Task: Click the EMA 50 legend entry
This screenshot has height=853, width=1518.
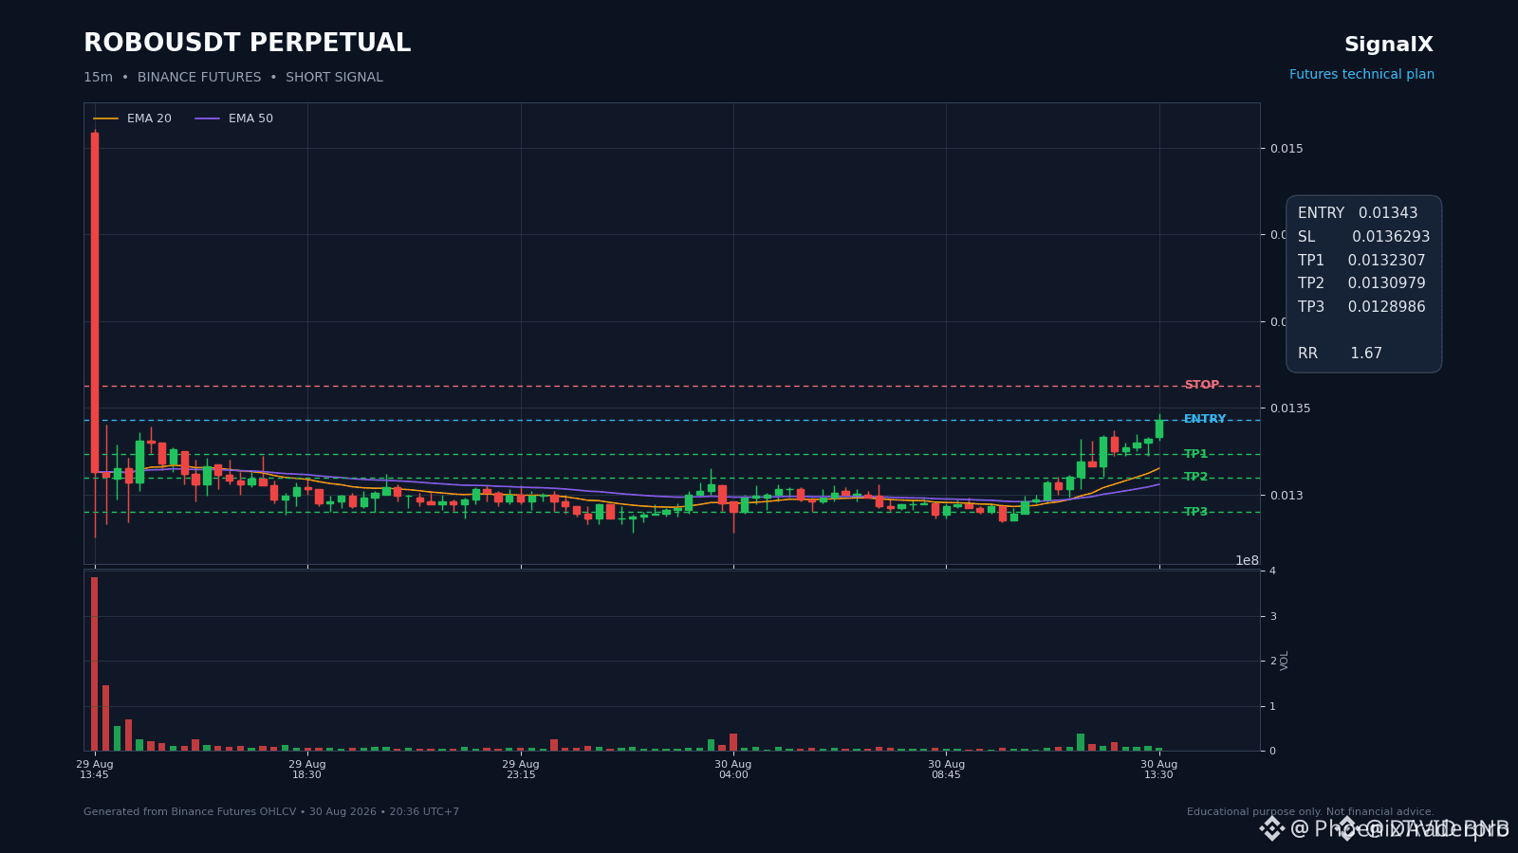Action: 234,118
